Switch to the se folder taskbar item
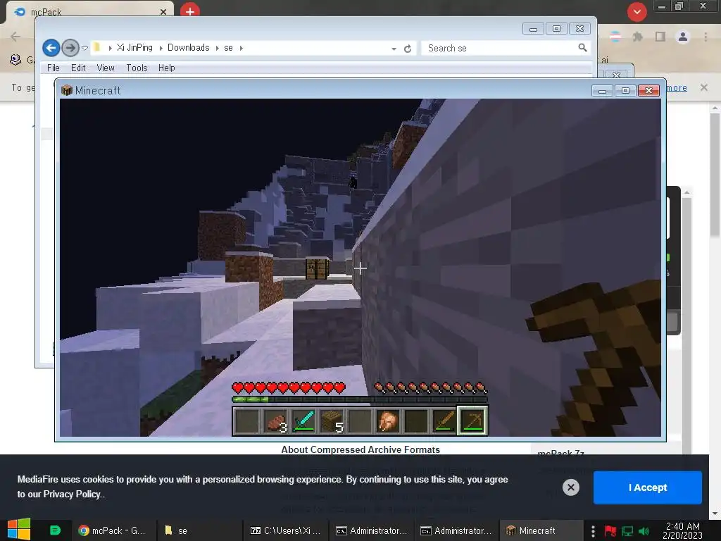The image size is (721, 541). point(198,530)
